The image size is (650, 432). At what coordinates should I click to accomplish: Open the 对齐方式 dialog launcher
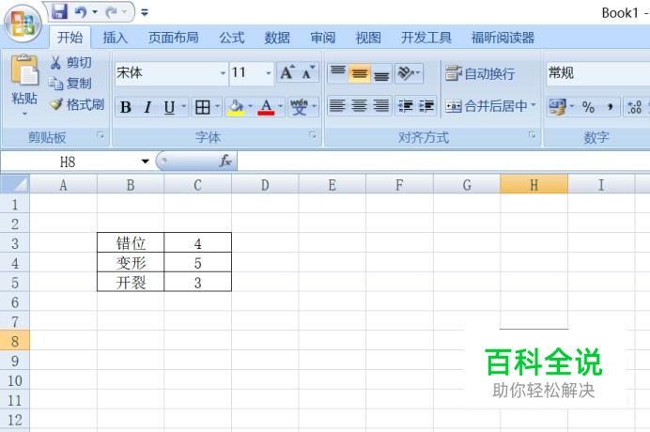tap(532, 135)
